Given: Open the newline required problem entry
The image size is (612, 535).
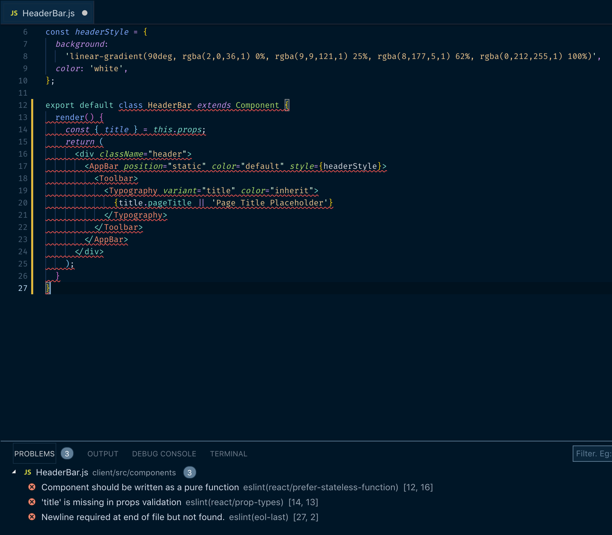Looking at the screenshot, I should tap(132, 517).
